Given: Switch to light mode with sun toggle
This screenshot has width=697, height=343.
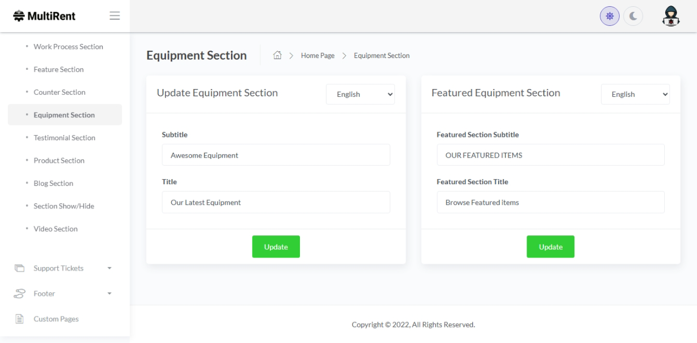Looking at the screenshot, I should (x=610, y=16).
